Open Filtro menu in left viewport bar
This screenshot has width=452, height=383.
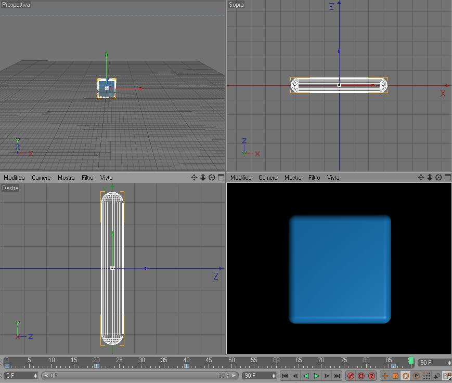tap(87, 178)
